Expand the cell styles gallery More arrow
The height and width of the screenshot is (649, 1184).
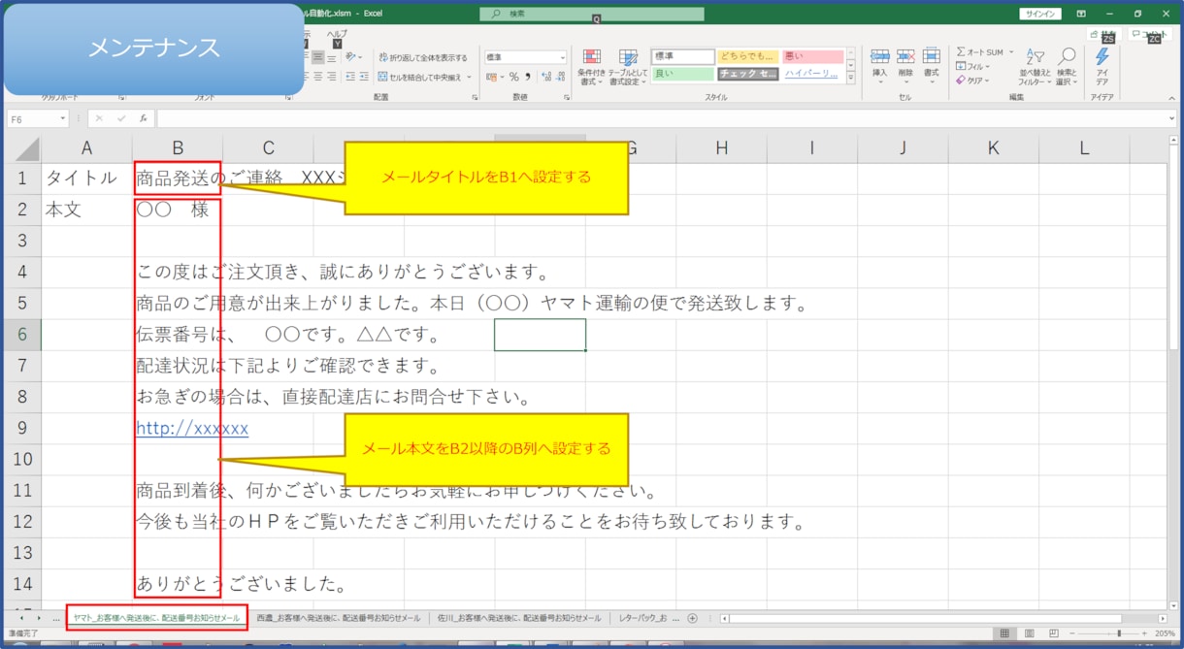pyautogui.click(x=851, y=79)
